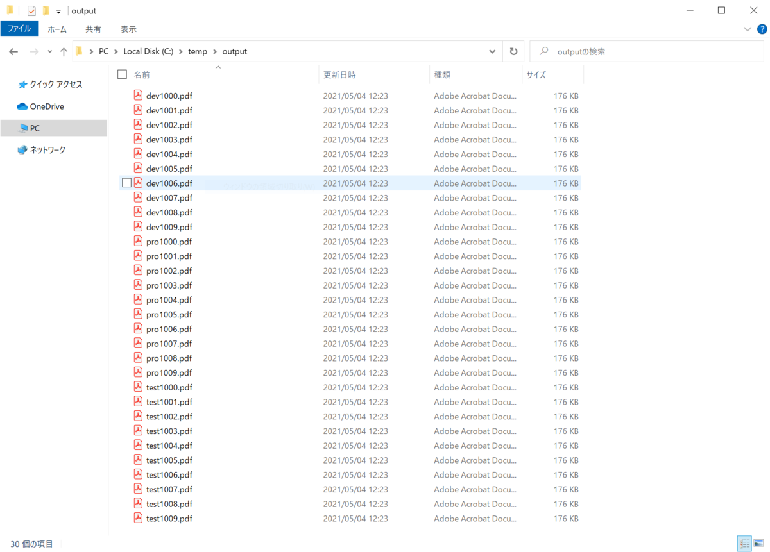This screenshot has height=552, width=770.
Task: Click the network icon in sidebar
Action: coord(22,150)
